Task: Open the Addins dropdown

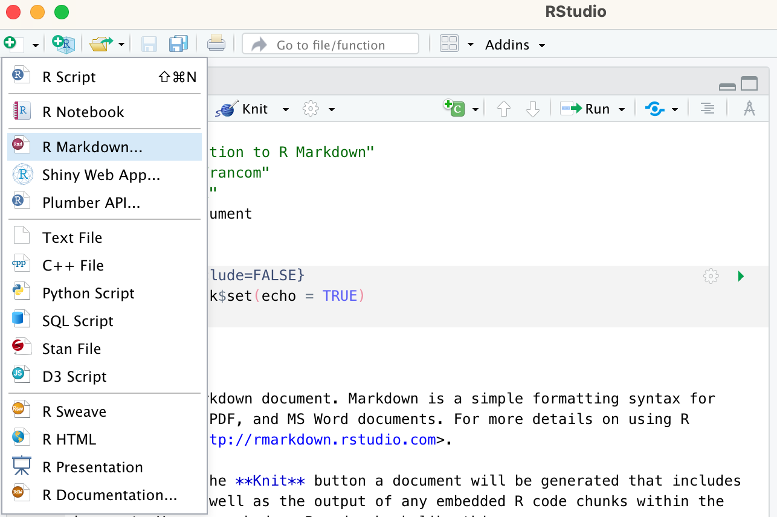Action: [515, 45]
